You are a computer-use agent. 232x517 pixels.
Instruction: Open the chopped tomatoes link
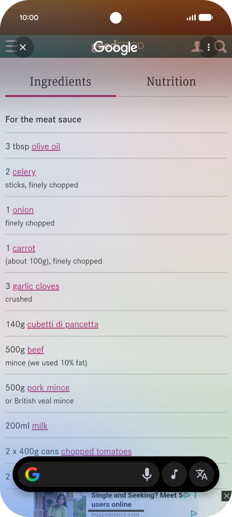click(x=96, y=451)
